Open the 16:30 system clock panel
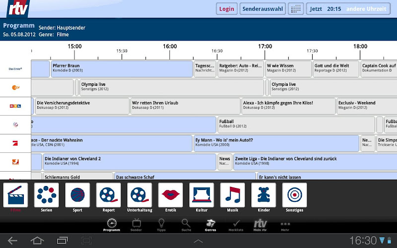The width and height of the screenshot is (397, 248). 363,241
